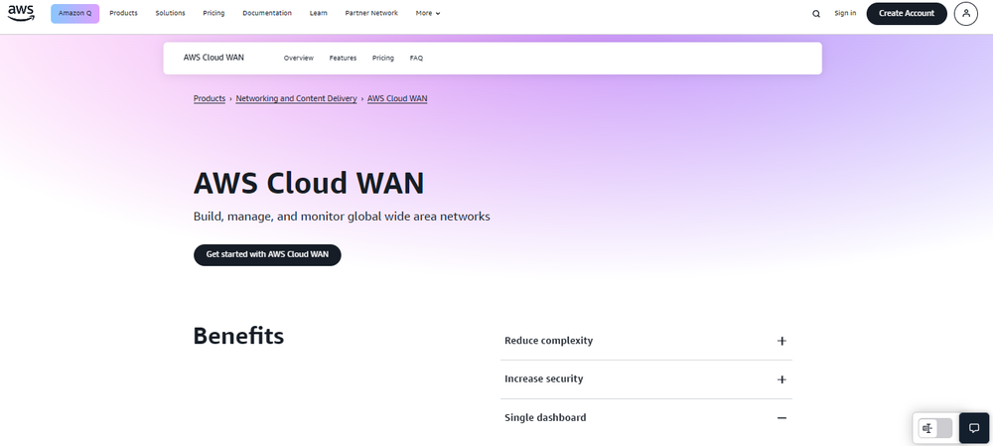Click the Sign in link
The width and height of the screenshot is (993, 446).
click(x=845, y=13)
